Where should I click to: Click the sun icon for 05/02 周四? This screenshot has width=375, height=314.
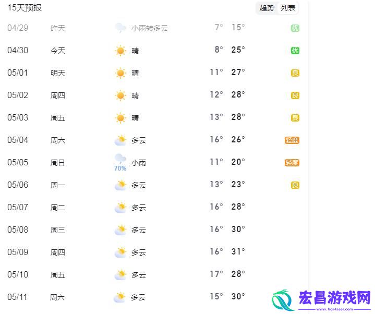click(120, 95)
